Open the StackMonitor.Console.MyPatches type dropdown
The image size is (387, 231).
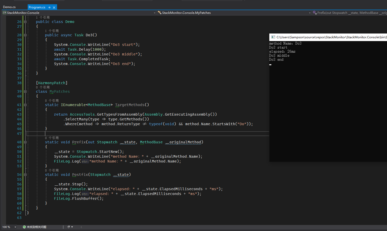coord(309,13)
